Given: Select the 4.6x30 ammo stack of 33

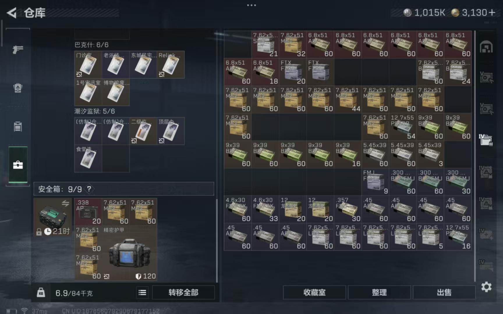Looking at the screenshot, I should coord(265,209).
